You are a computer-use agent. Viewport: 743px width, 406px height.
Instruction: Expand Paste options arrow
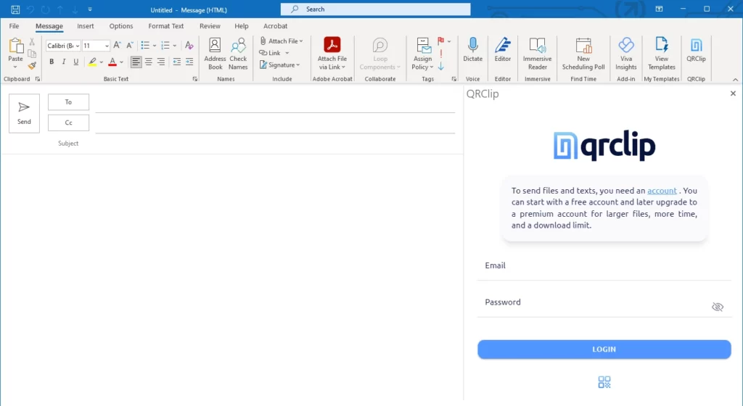tap(15, 67)
